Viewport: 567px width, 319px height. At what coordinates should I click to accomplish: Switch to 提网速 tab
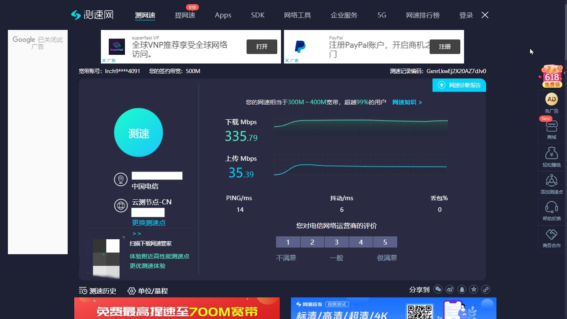[185, 15]
